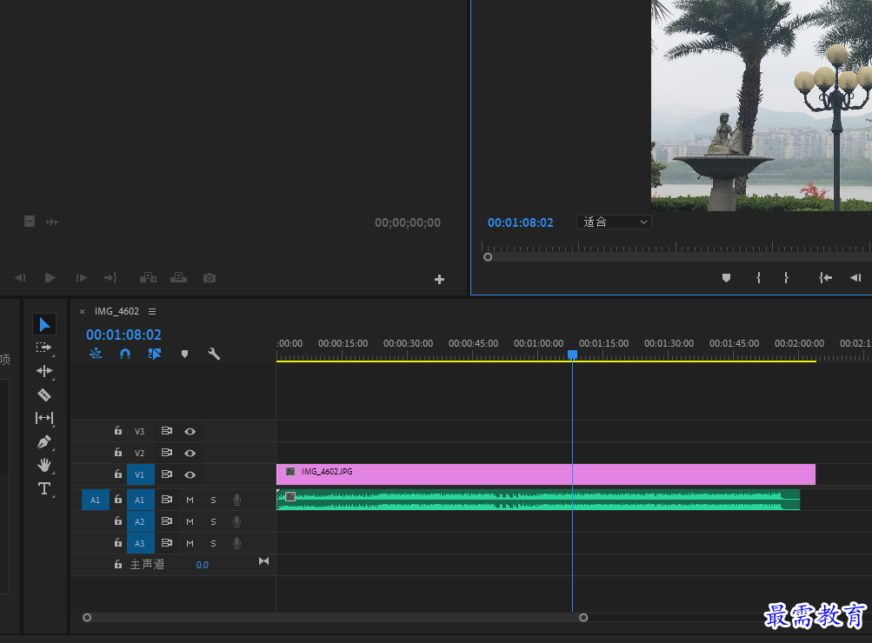Toggle V2 track lock

[118, 453]
